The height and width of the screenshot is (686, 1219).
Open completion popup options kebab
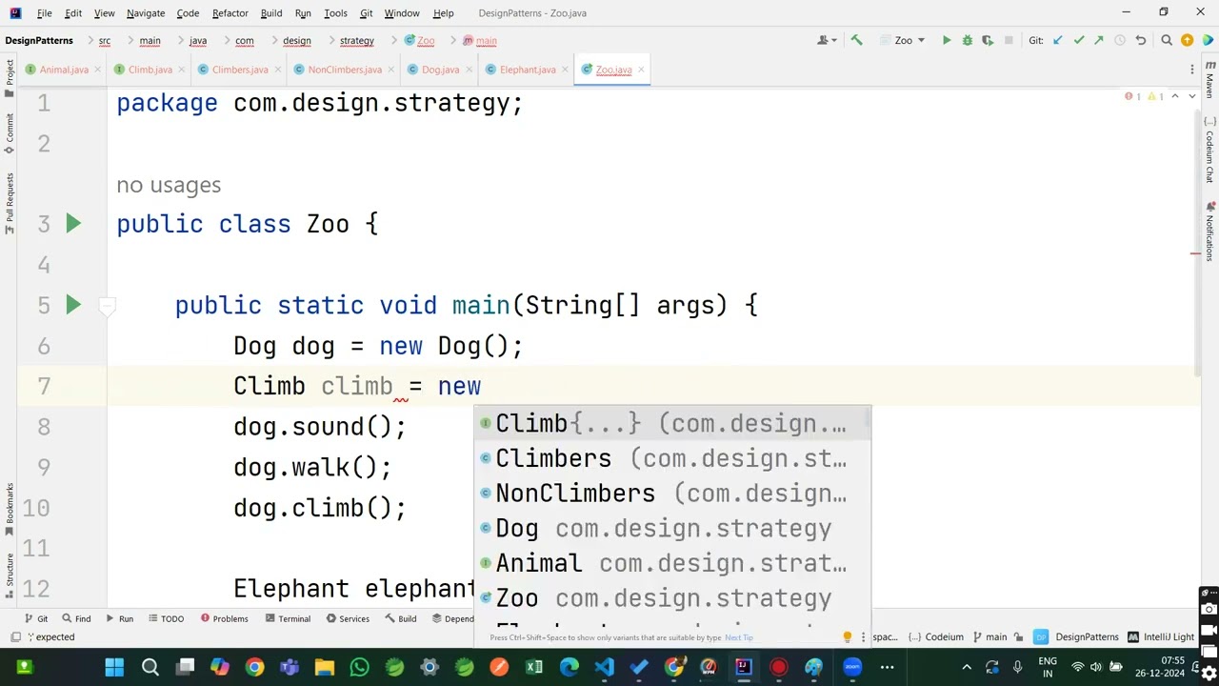863,636
